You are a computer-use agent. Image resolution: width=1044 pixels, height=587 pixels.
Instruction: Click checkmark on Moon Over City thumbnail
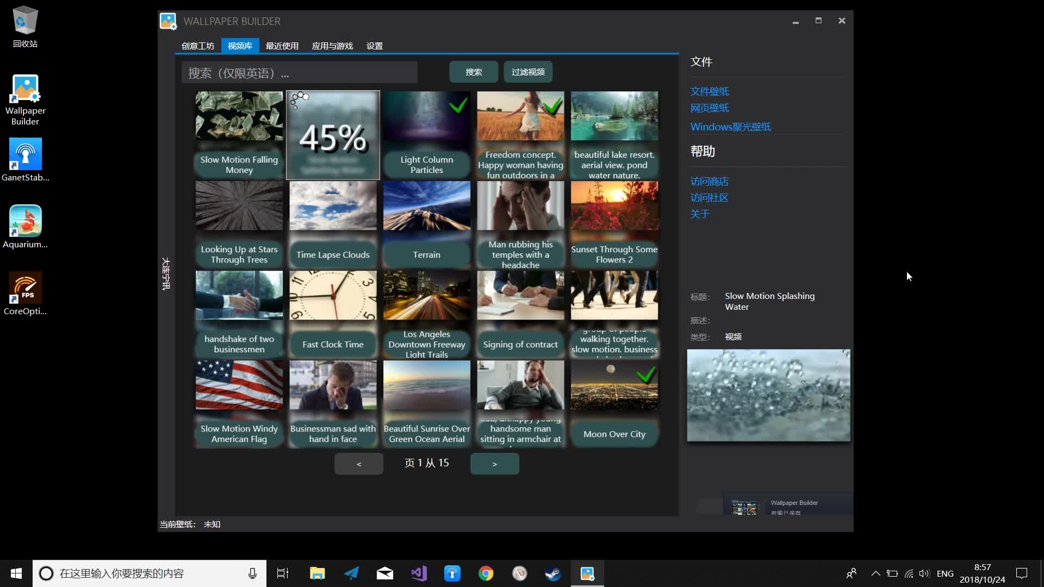click(646, 374)
